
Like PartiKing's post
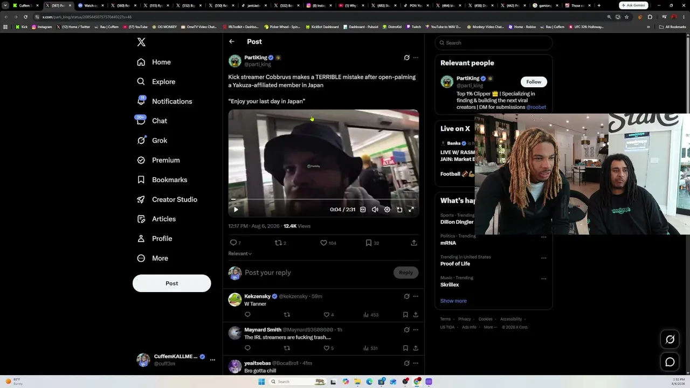point(323,243)
